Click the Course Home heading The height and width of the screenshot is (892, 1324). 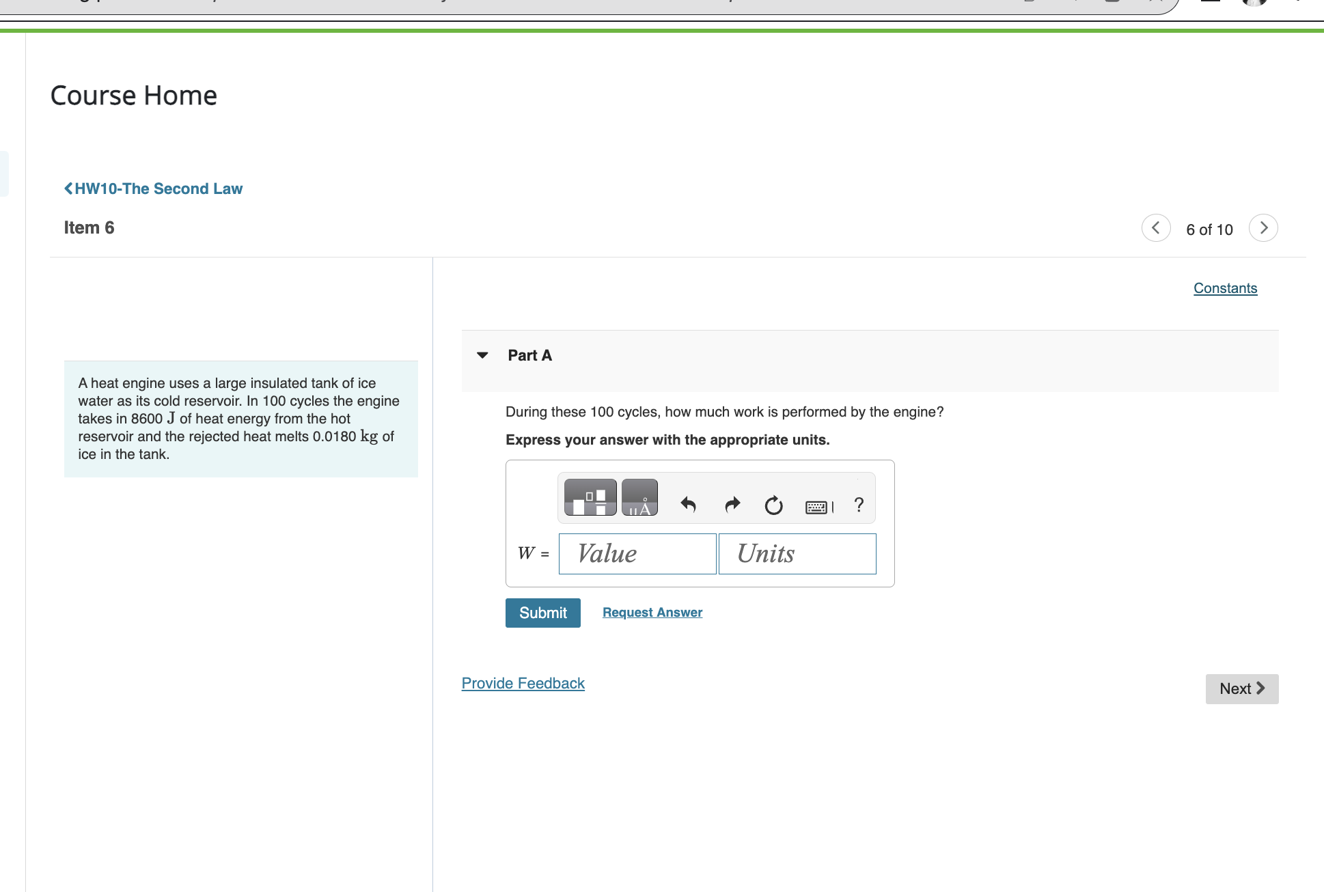pyautogui.click(x=134, y=96)
